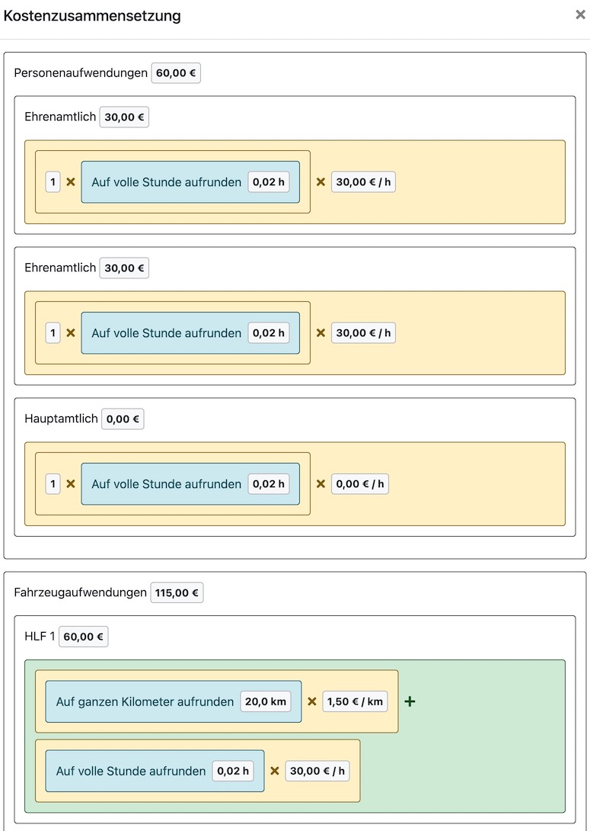Click the Kostenzusammensetzung dialog title
The image size is (590, 831).
click(x=92, y=15)
